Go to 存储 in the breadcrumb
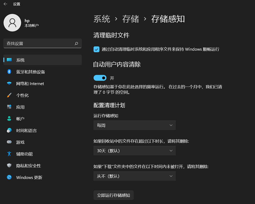 tap(131, 19)
